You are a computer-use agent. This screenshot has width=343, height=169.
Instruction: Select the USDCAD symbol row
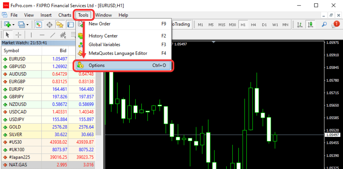pos(49,112)
